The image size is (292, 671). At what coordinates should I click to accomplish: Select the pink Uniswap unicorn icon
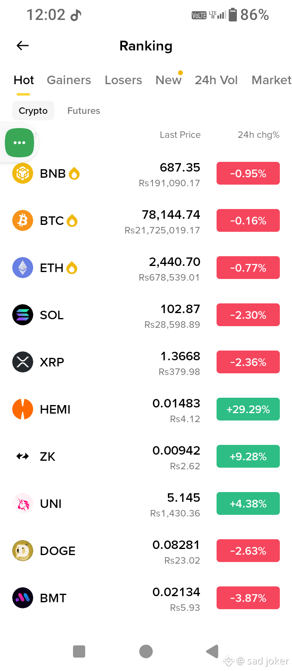tap(23, 503)
